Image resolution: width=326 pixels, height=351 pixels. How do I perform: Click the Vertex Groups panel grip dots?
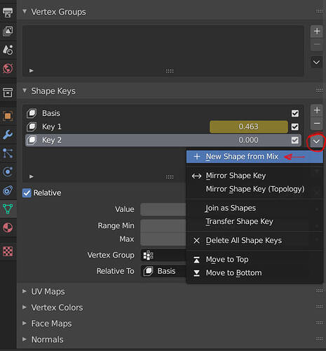click(x=319, y=11)
